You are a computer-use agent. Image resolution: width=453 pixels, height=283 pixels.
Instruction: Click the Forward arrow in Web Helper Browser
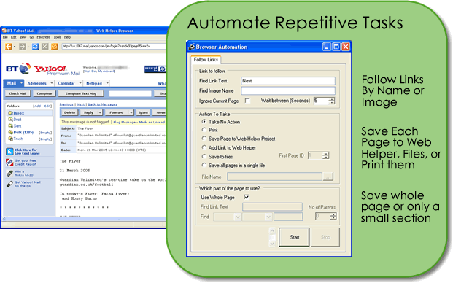tap(23, 47)
